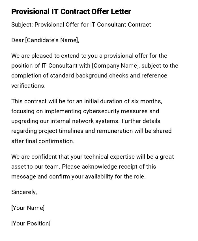
Task: Click the word cybersecurity
Action: click(101, 111)
